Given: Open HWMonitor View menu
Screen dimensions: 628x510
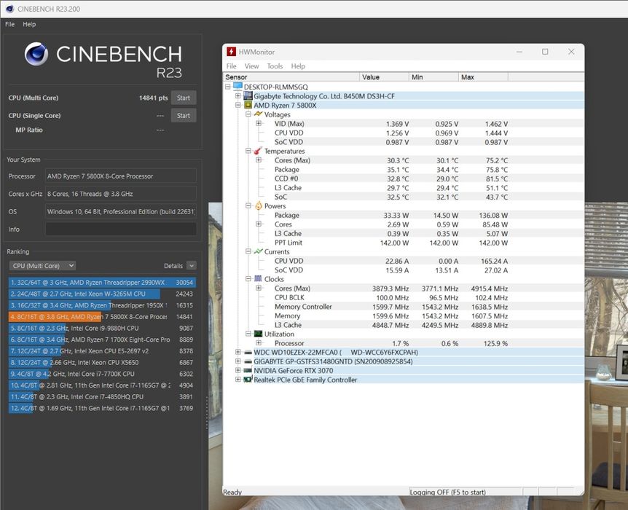Looking at the screenshot, I should (251, 66).
